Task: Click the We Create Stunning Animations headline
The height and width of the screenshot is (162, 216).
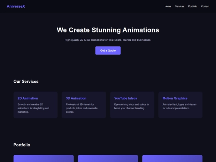Action: click(108, 30)
